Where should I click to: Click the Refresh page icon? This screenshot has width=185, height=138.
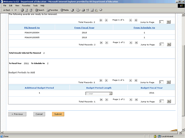[27, 10]
